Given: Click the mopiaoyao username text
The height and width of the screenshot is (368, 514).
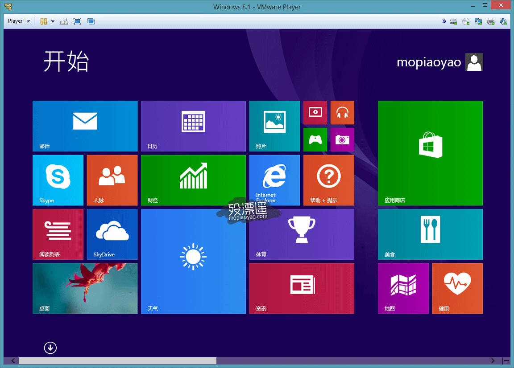Looking at the screenshot, I should pyautogui.click(x=429, y=62).
